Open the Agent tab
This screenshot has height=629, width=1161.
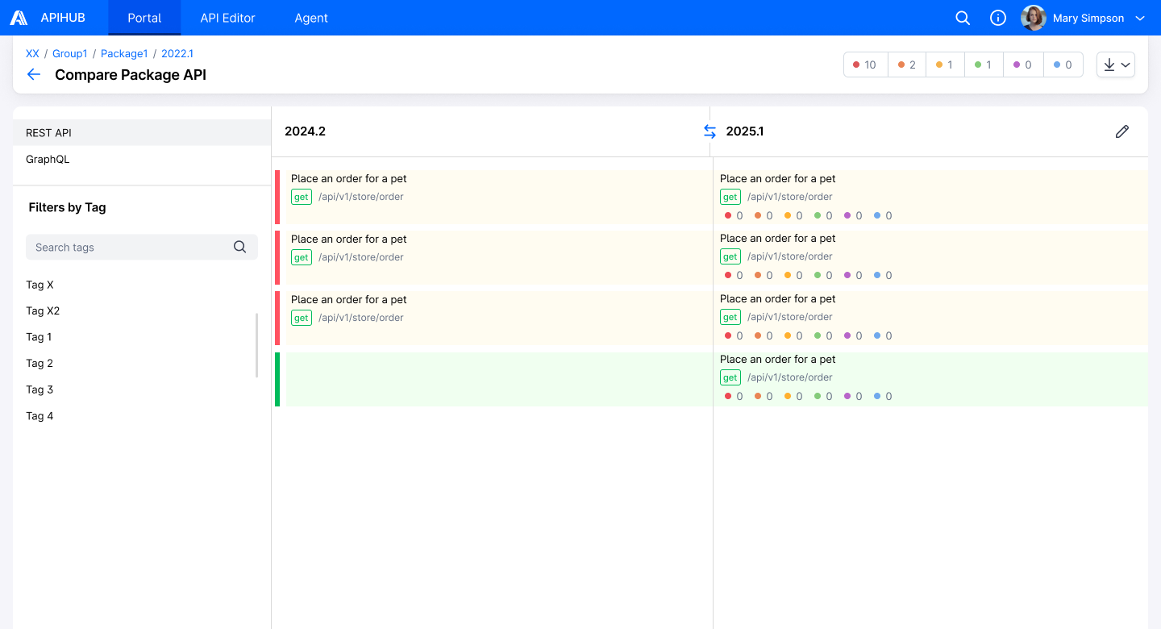coord(311,18)
